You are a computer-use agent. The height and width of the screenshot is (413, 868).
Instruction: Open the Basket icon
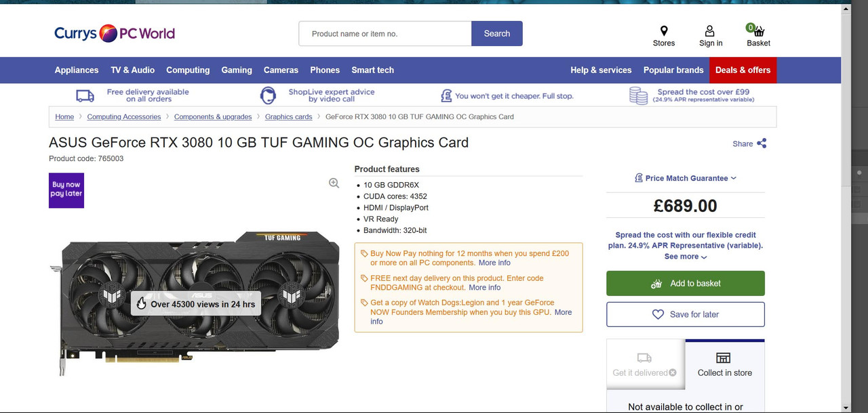[756, 30]
